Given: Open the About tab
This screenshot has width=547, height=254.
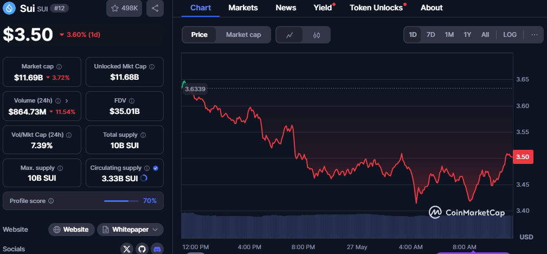Looking at the screenshot, I should tap(432, 8).
